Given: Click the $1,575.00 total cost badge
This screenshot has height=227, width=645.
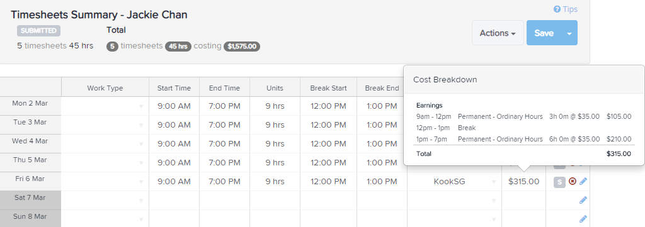Looking at the screenshot, I should pyautogui.click(x=242, y=47).
